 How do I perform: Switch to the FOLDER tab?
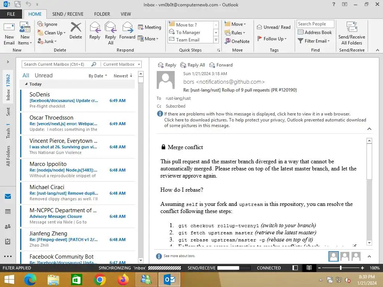[x=102, y=14]
